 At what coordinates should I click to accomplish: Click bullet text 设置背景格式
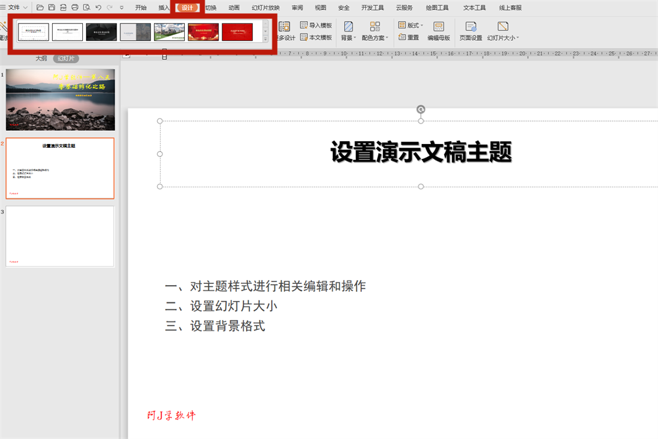click(228, 326)
